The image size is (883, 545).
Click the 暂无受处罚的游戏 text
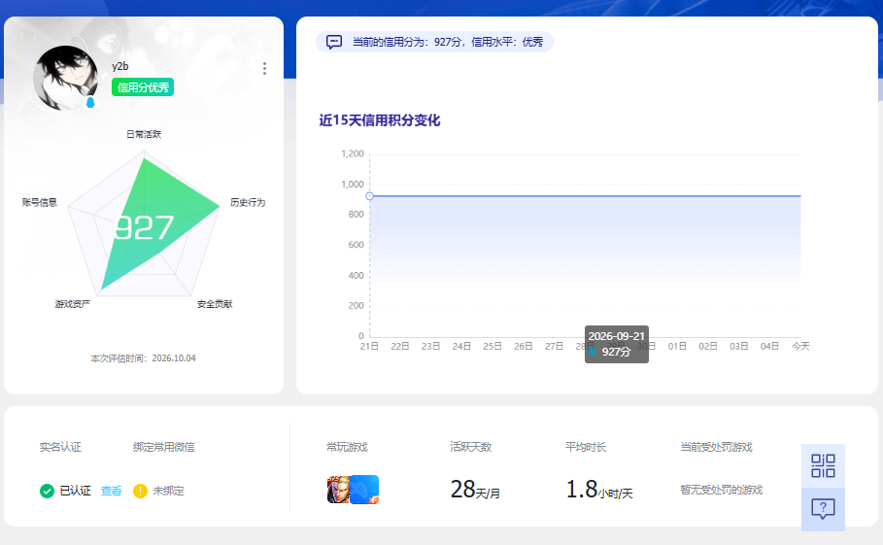pyautogui.click(x=722, y=490)
